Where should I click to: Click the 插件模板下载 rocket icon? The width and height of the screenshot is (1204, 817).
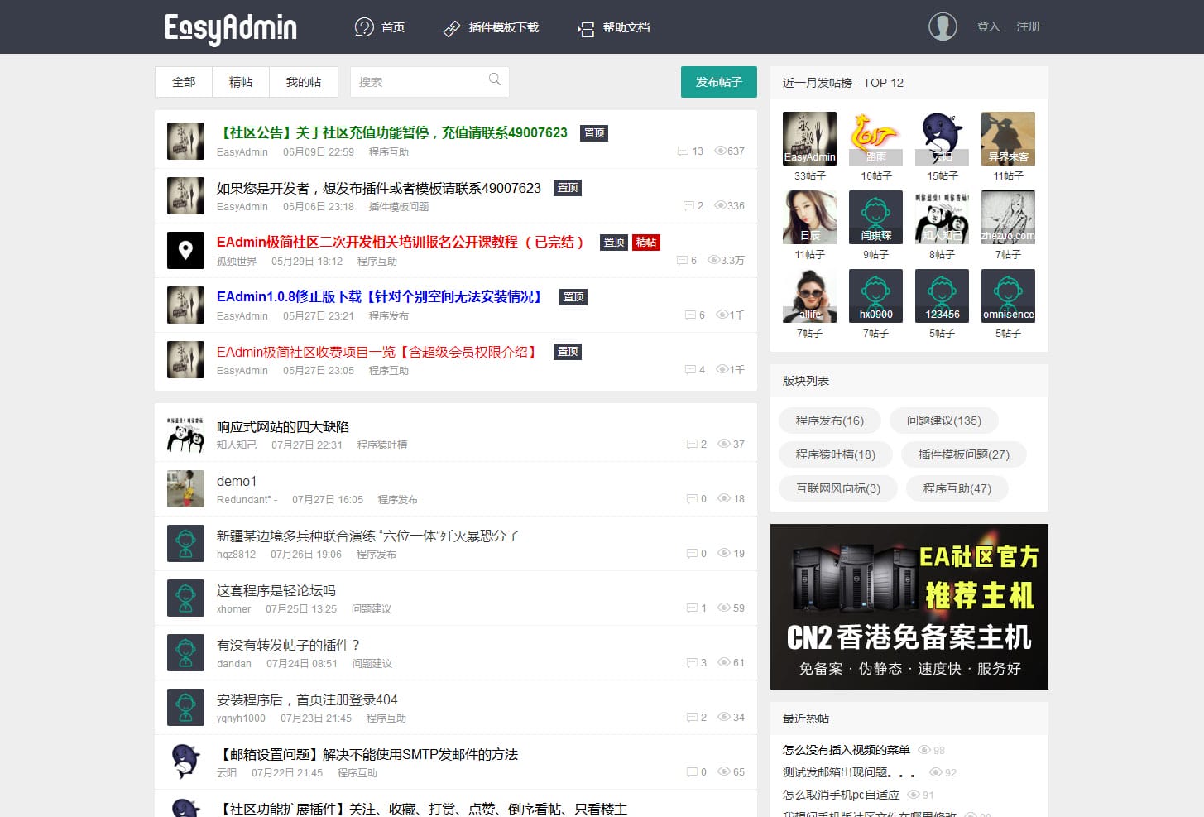[x=450, y=26]
